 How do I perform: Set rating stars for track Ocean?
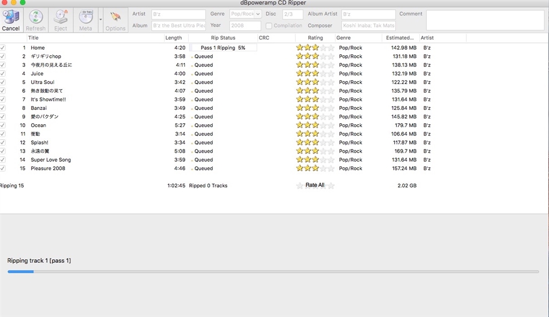pos(315,125)
